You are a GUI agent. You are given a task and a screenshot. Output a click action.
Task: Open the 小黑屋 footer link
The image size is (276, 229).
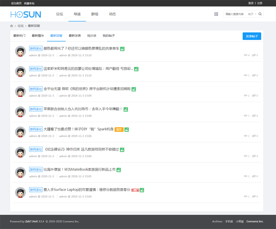coord(240,221)
